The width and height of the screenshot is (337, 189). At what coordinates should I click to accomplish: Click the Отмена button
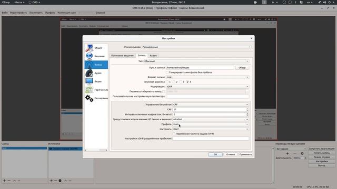pos(231,154)
